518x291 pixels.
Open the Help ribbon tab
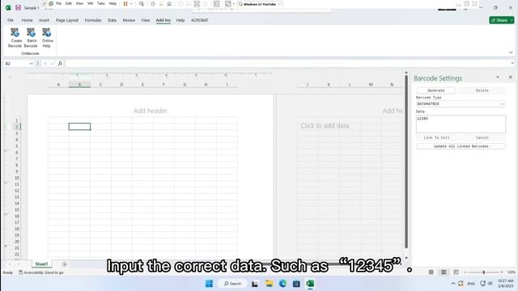pyautogui.click(x=180, y=20)
